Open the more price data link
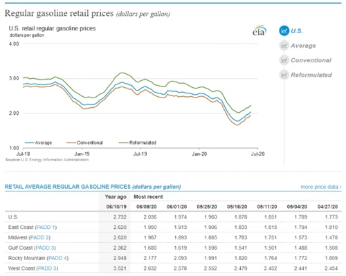Screen dimensions: 346x276 pyautogui.click(x=321, y=187)
